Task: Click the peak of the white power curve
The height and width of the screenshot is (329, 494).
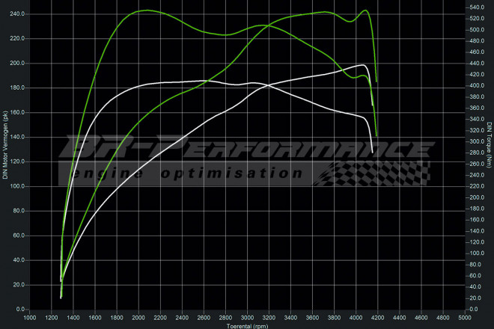Action: 364,65
